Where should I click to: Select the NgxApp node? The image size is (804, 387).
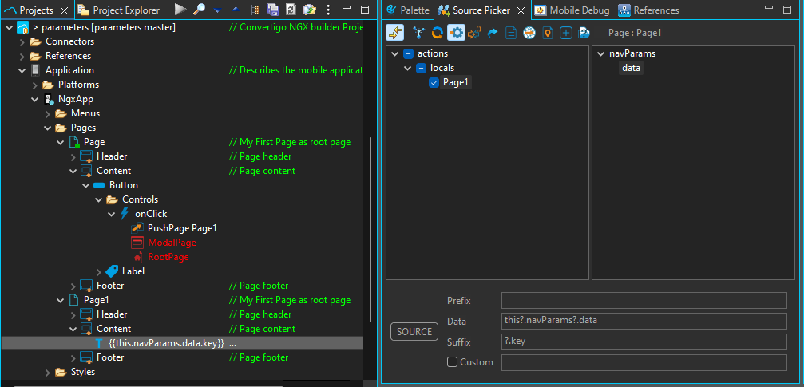[x=75, y=99]
